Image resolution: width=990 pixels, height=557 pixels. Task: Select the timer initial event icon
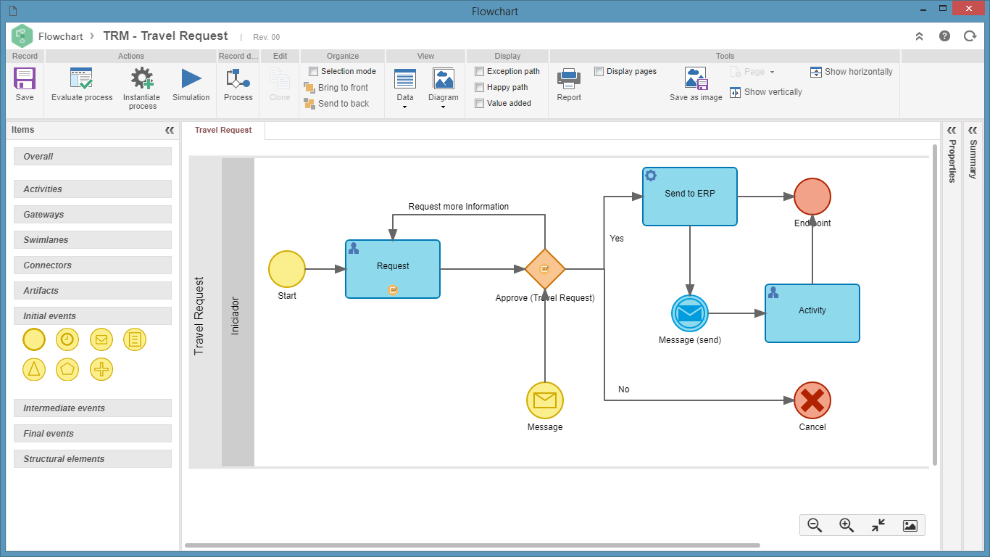[x=67, y=339]
